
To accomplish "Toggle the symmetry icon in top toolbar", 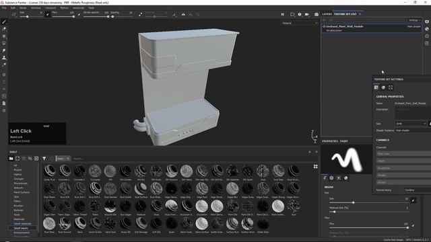I will pyautogui.click(x=183, y=14).
